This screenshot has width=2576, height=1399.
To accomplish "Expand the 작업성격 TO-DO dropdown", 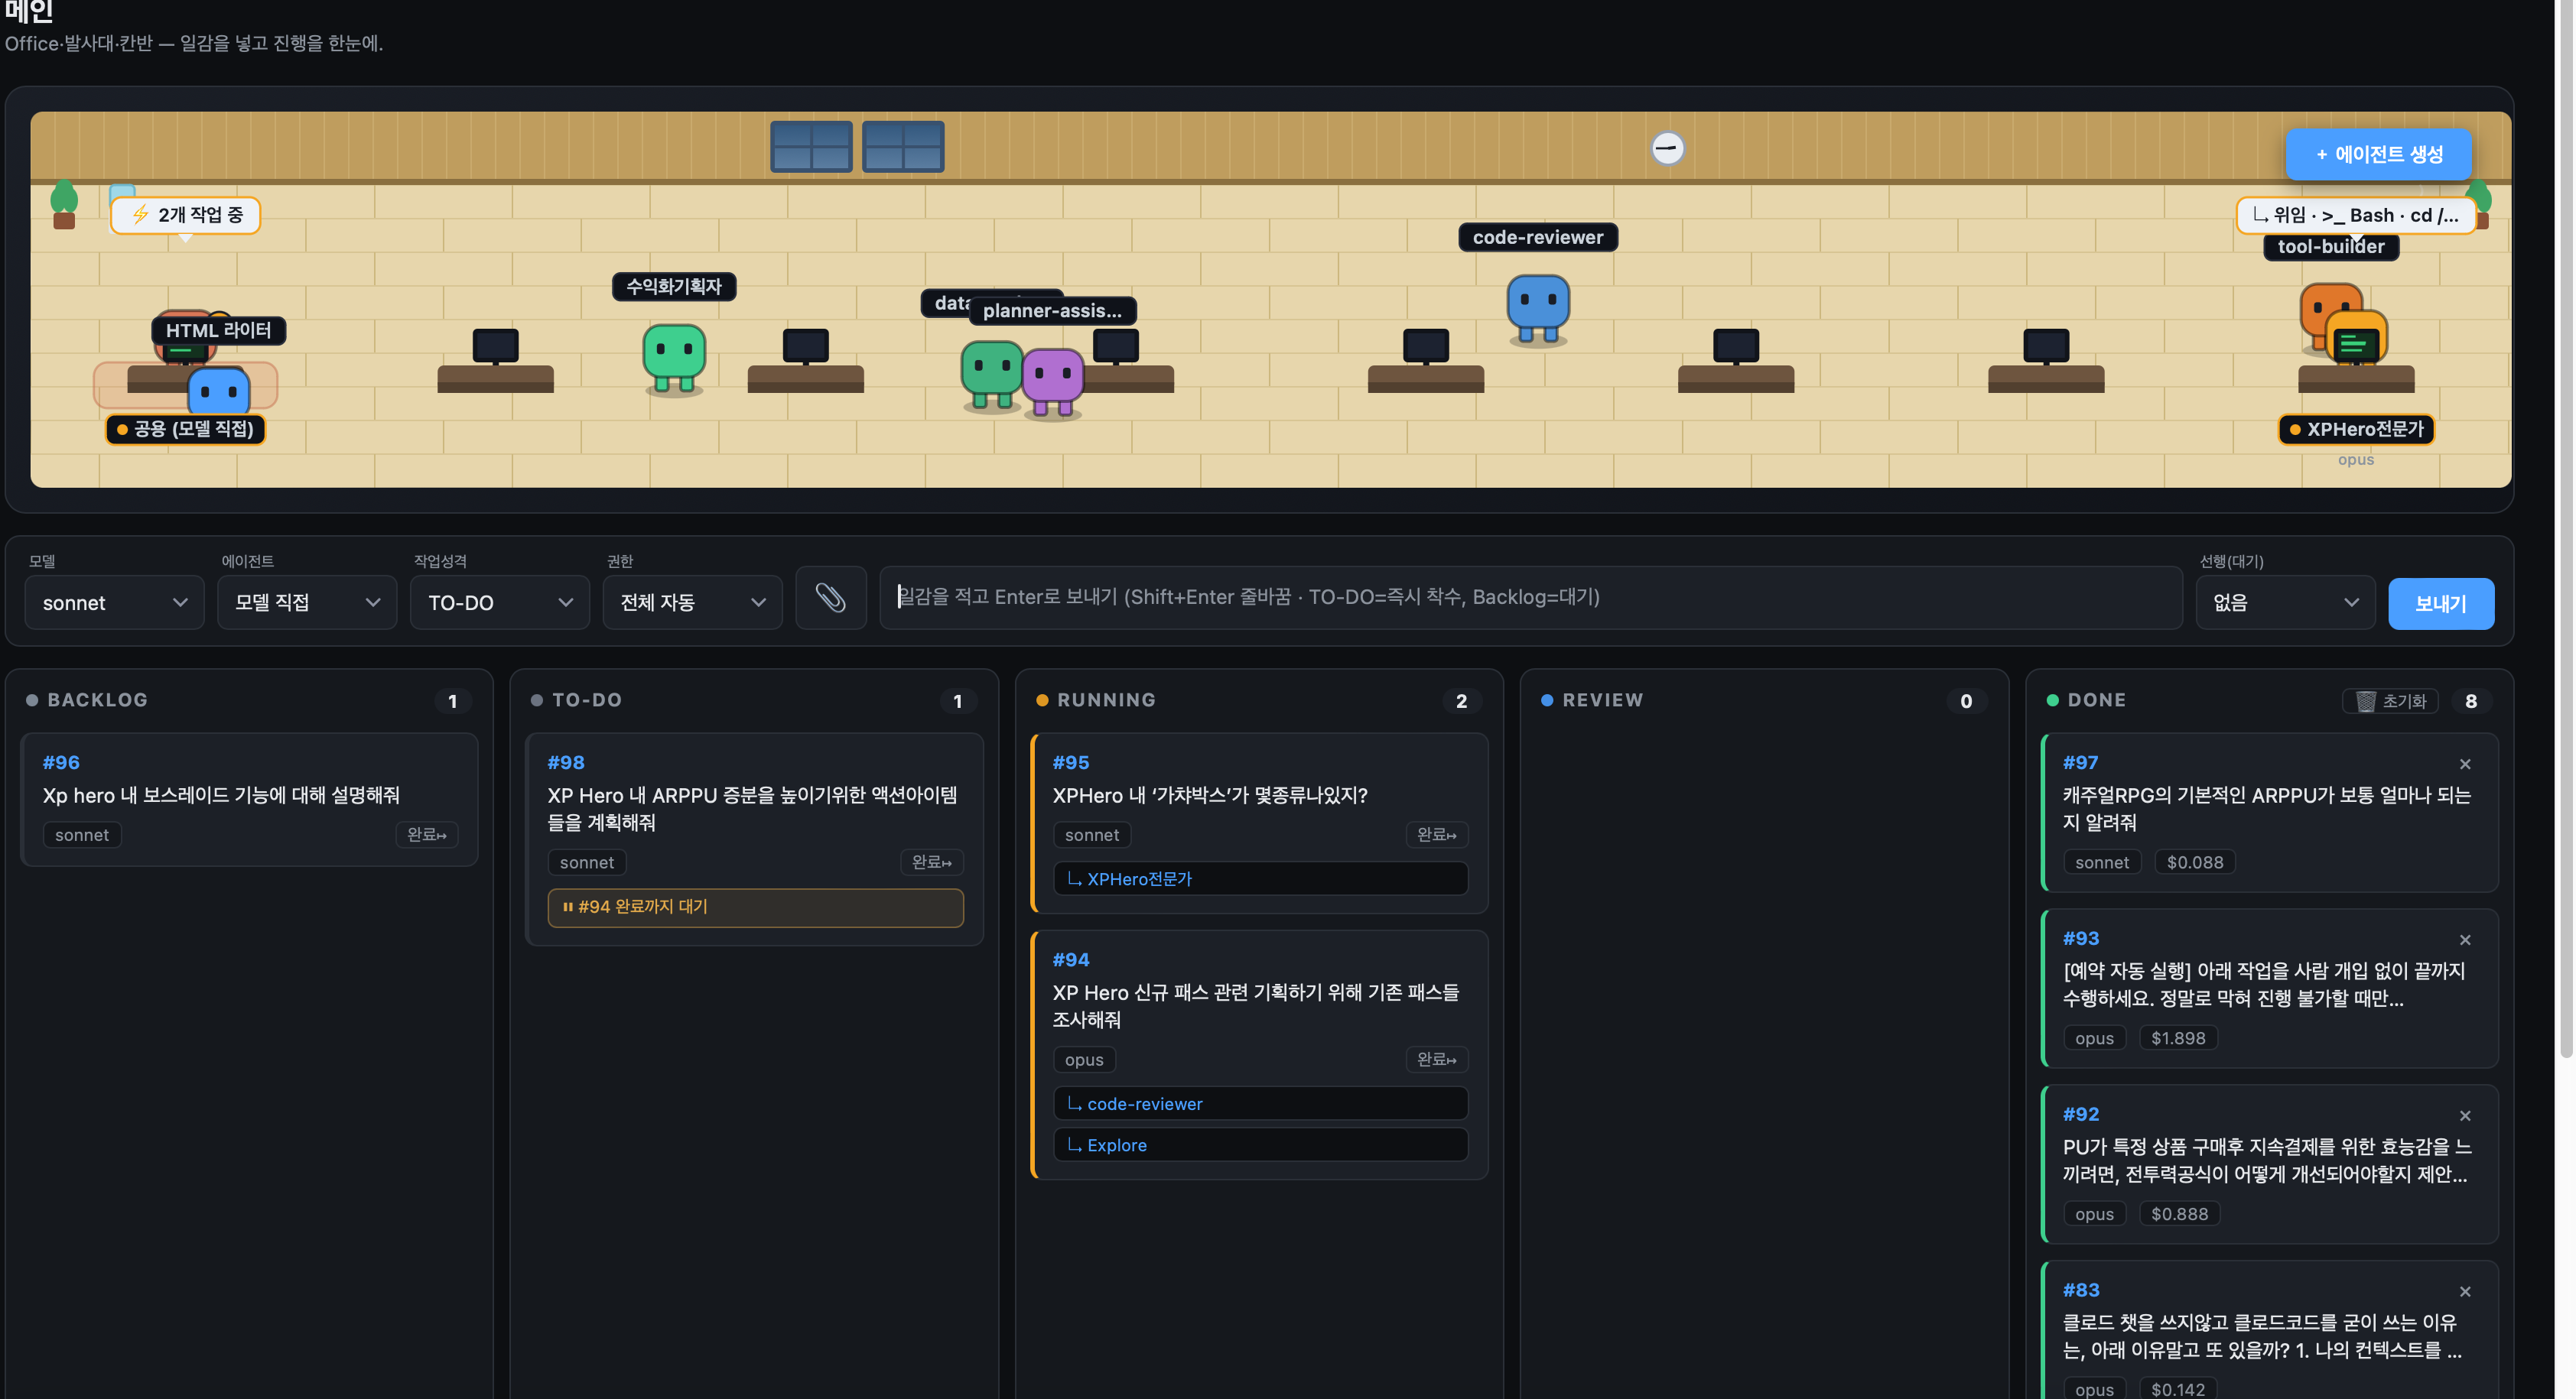I will click(x=500, y=602).
